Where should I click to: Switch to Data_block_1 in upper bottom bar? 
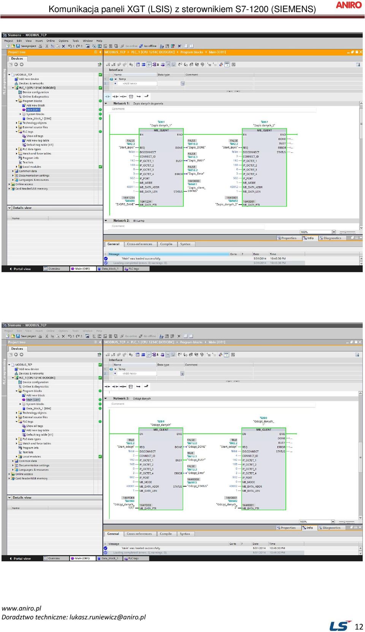coord(109,269)
